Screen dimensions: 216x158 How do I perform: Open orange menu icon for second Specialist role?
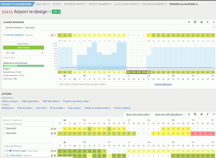(52, 133)
